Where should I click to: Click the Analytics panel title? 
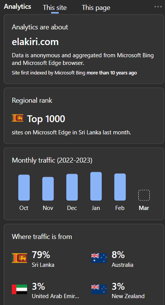click(18, 6)
